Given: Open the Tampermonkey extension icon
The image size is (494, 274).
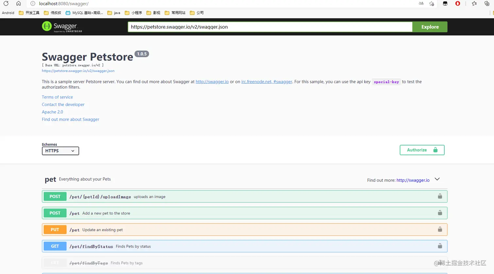Looking at the screenshot, I should (x=445, y=4).
